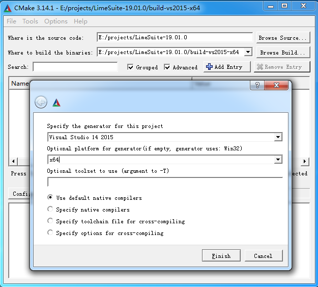Close the CMake main window
318x287 pixels.
click(303, 6)
